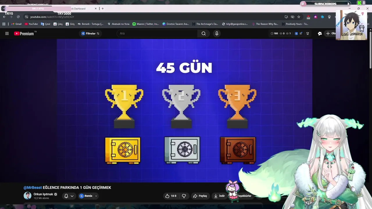Open site information icon in address bar
This screenshot has height=209, width=372.
click(x=26, y=17)
